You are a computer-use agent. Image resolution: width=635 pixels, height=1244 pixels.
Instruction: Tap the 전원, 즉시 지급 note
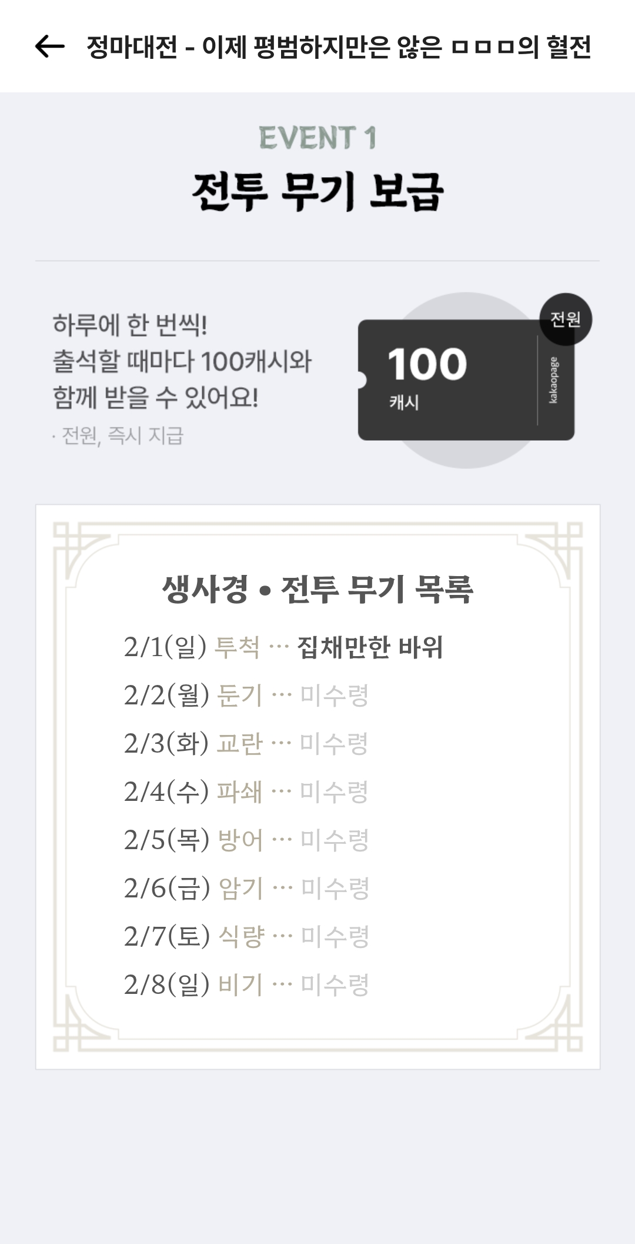[118, 435]
